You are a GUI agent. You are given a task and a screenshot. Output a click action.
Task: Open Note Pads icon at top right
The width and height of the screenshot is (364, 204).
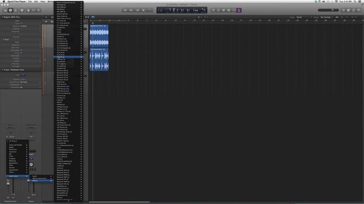point(349,10)
